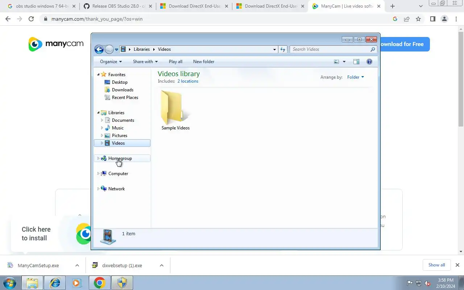The height and width of the screenshot is (290, 464).
Task: Click the Chrome profile avatar icon
Action: 444,19
